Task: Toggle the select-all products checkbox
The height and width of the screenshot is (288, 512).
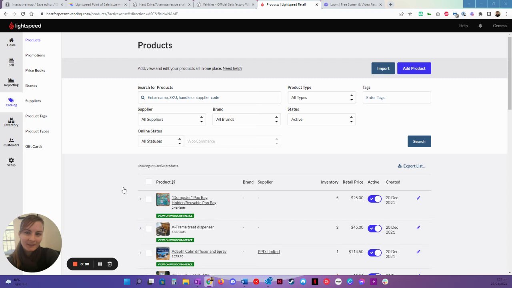Action: pos(149,182)
